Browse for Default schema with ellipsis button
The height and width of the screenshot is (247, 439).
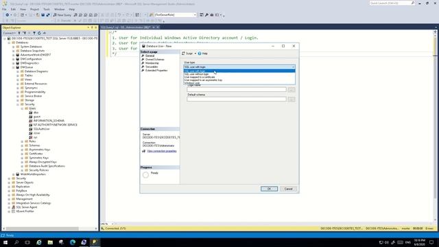(x=291, y=99)
